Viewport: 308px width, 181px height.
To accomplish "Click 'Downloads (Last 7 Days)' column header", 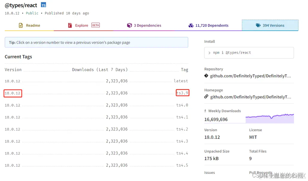I will pyautogui.click(x=100, y=69).
